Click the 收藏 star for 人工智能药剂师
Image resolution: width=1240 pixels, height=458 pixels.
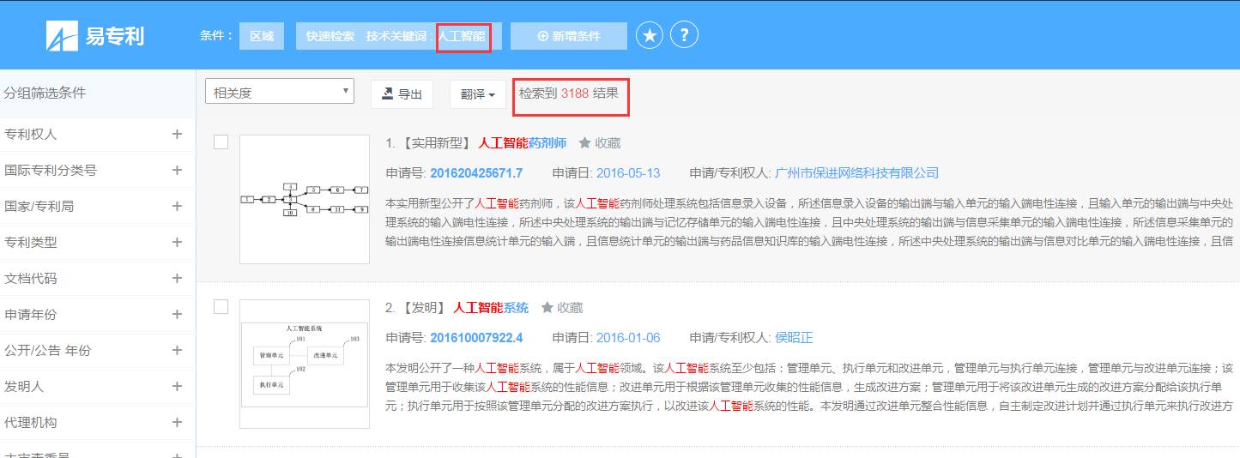(x=584, y=143)
